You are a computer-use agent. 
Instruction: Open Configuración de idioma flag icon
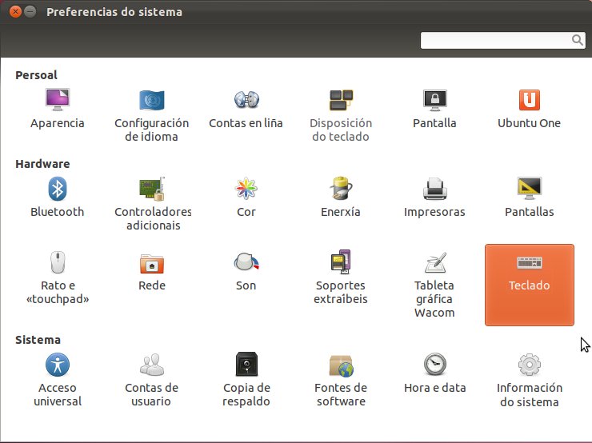(x=151, y=100)
